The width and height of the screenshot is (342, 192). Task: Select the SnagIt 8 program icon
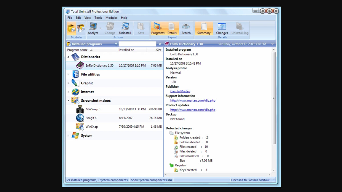tap(80, 118)
